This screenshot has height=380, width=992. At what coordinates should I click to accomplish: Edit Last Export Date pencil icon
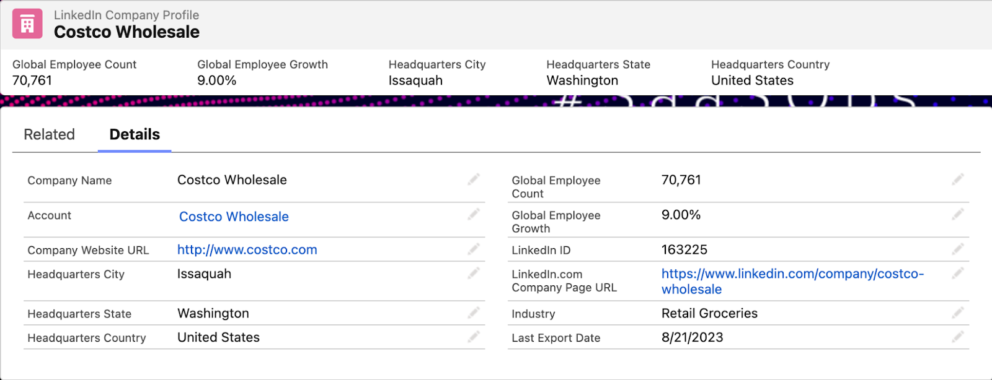tap(958, 337)
